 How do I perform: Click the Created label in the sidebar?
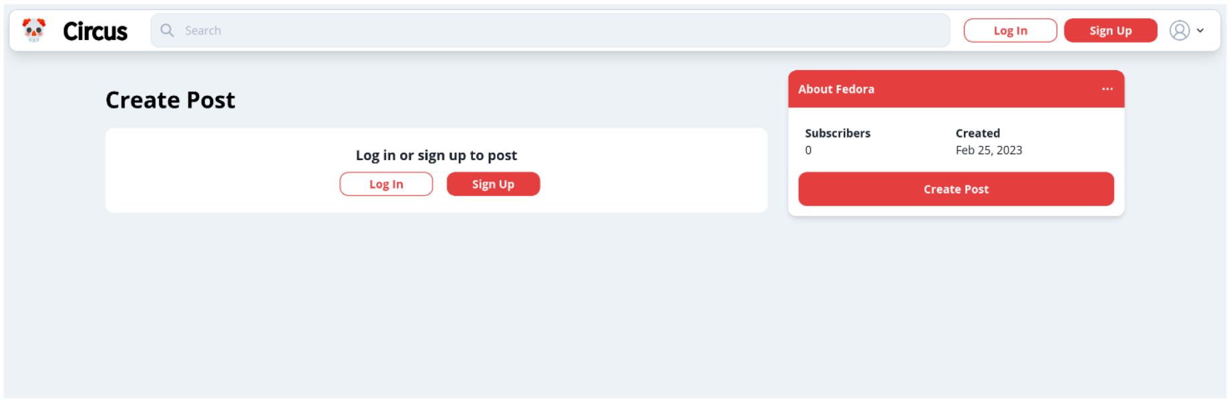[977, 133]
